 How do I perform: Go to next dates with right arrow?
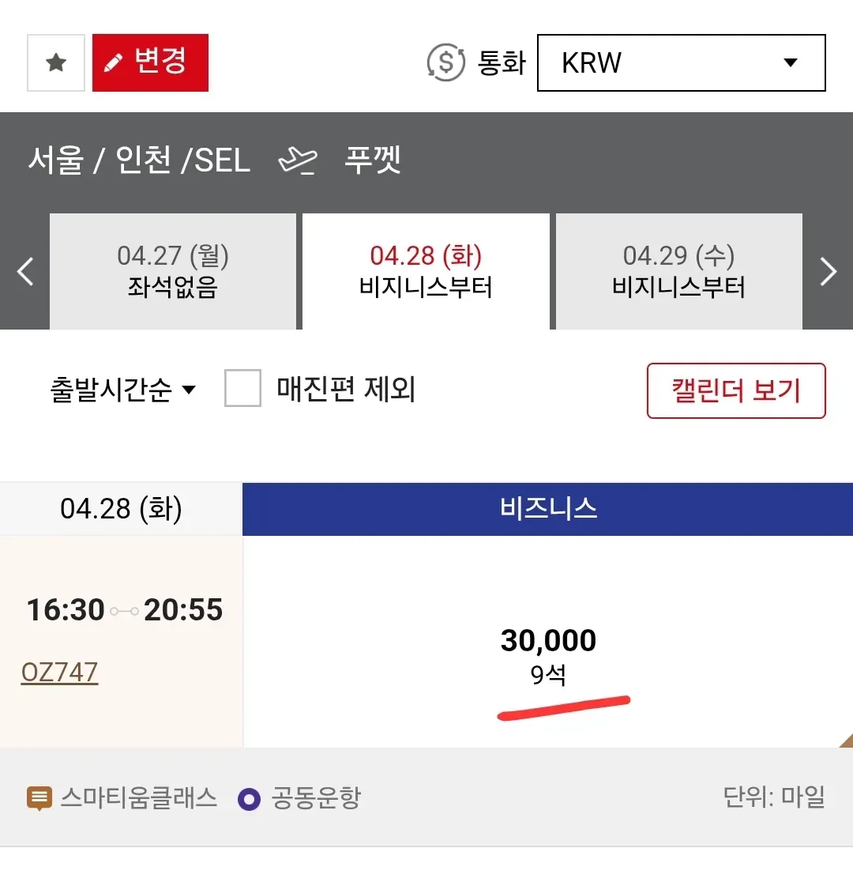(828, 272)
